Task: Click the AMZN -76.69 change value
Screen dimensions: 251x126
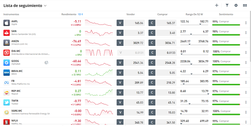Action: click(x=77, y=41)
